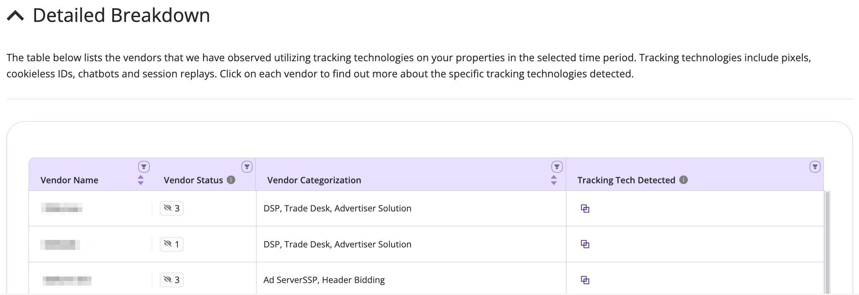The image size is (859, 295).
Task: Click the third row's hidden status badge 3
Action: [x=172, y=280]
